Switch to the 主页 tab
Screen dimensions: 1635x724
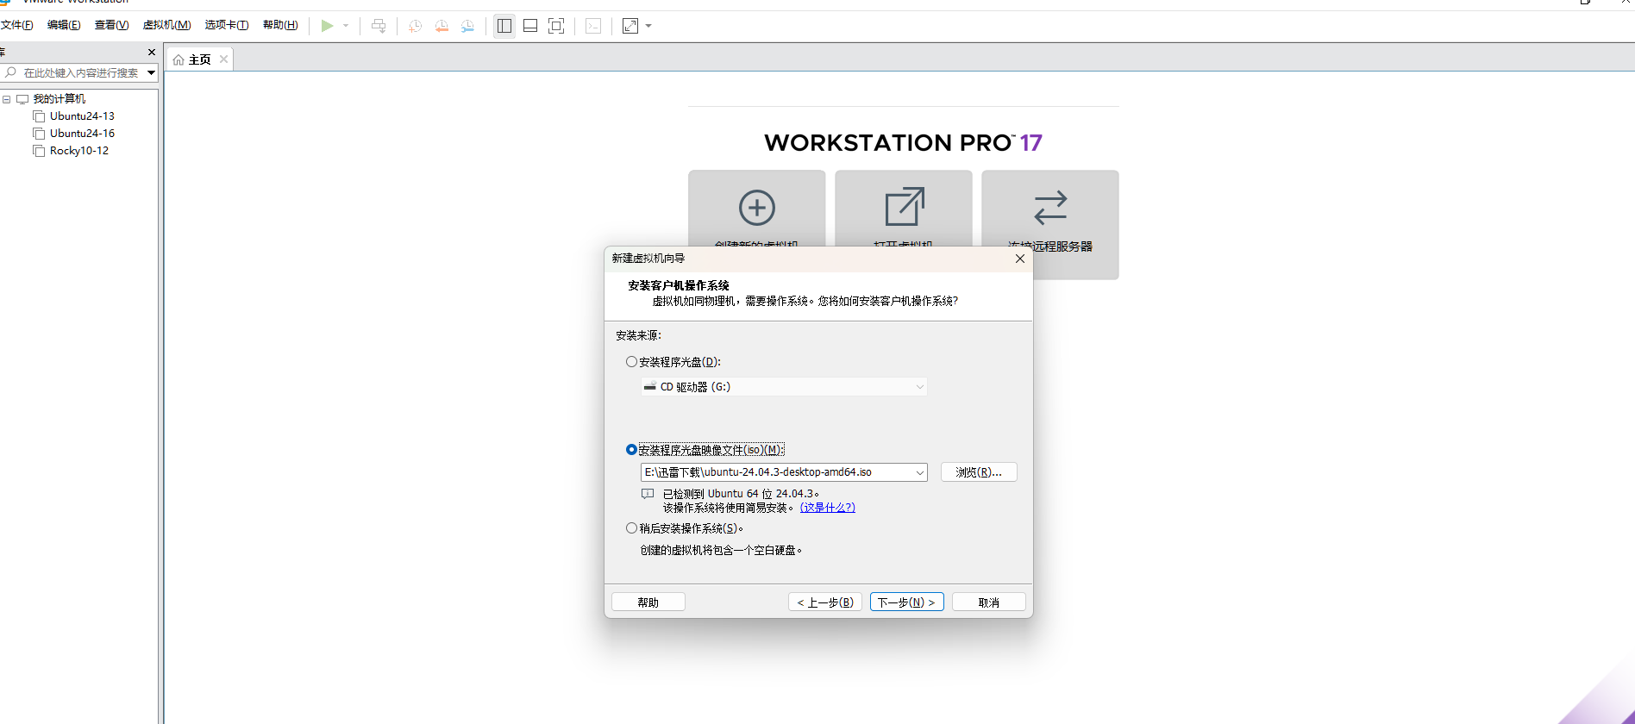tap(199, 59)
